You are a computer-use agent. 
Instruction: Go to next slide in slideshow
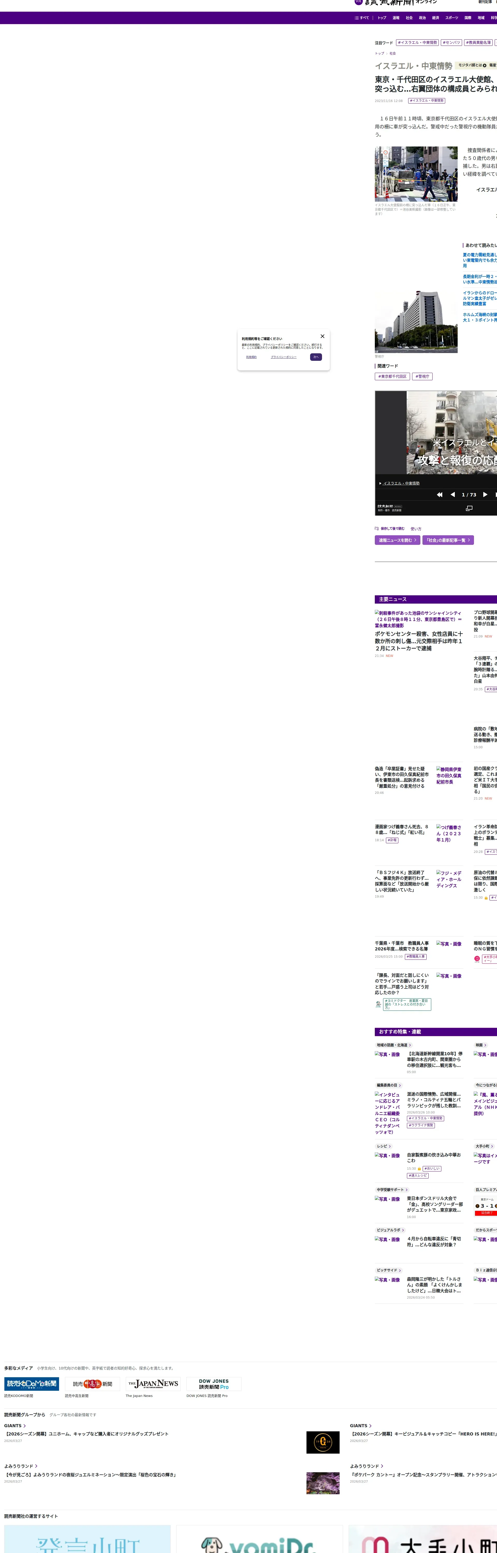(x=485, y=494)
